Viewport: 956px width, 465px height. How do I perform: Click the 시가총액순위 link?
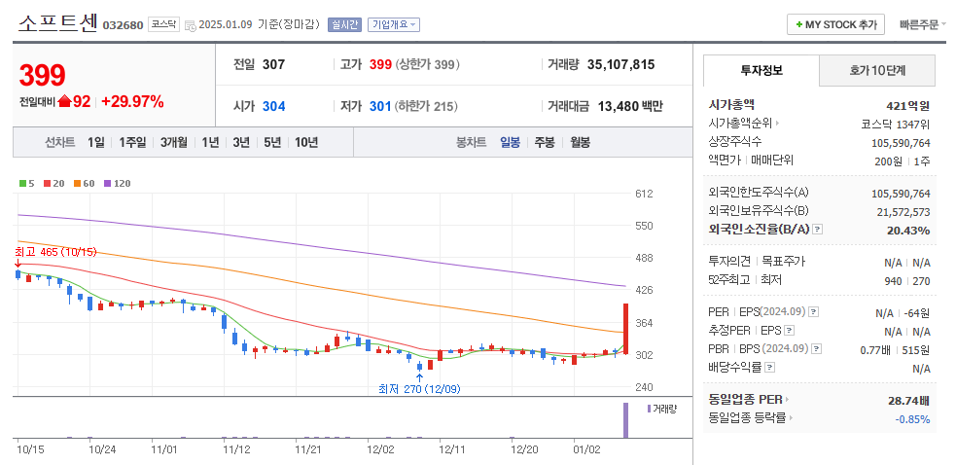pyautogui.click(x=740, y=124)
